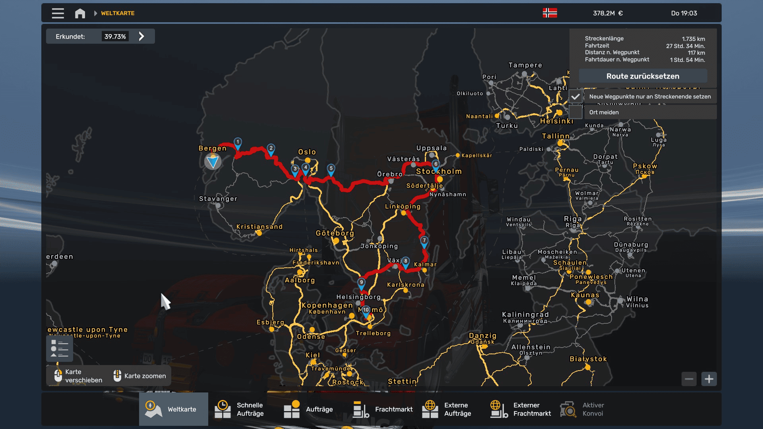
Task: Click the player truck position marker near Bergen
Action: coord(213,161)
